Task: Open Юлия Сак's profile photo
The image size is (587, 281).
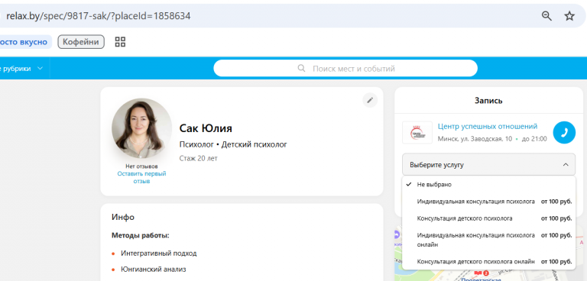Action: tap(142, 129)
